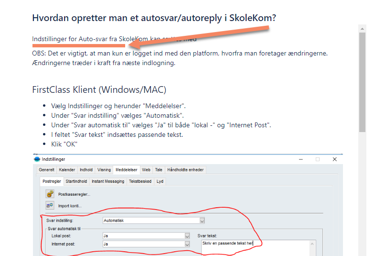Click the bullet 'Vælg Indstillinger og herunder "Meddelelser"'
The width and height of the screenshot is (385, 256).
pyautogui.click(x=118, y=106)
